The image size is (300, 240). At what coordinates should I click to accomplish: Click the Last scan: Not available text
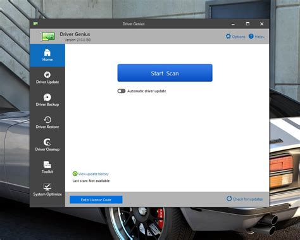click(91, 181)
